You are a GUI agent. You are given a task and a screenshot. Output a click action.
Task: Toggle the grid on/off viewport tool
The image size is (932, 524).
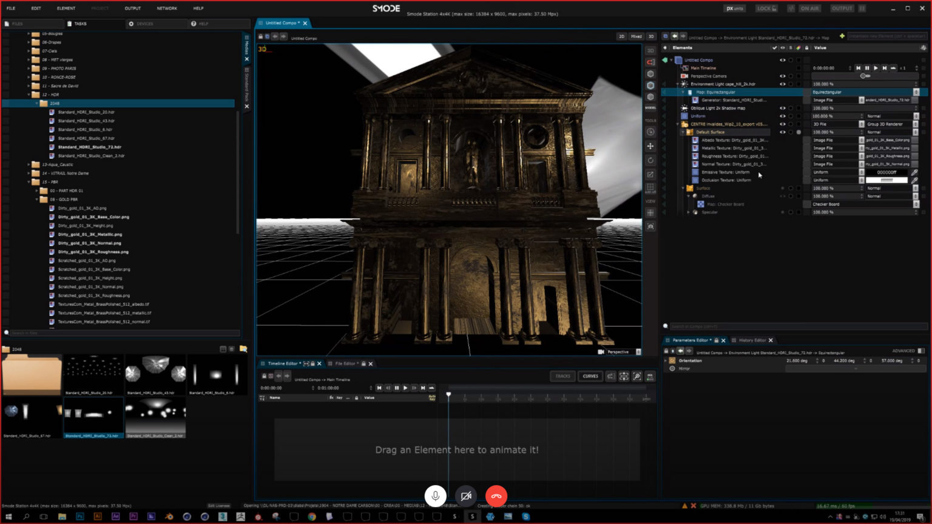coord(650,188)
